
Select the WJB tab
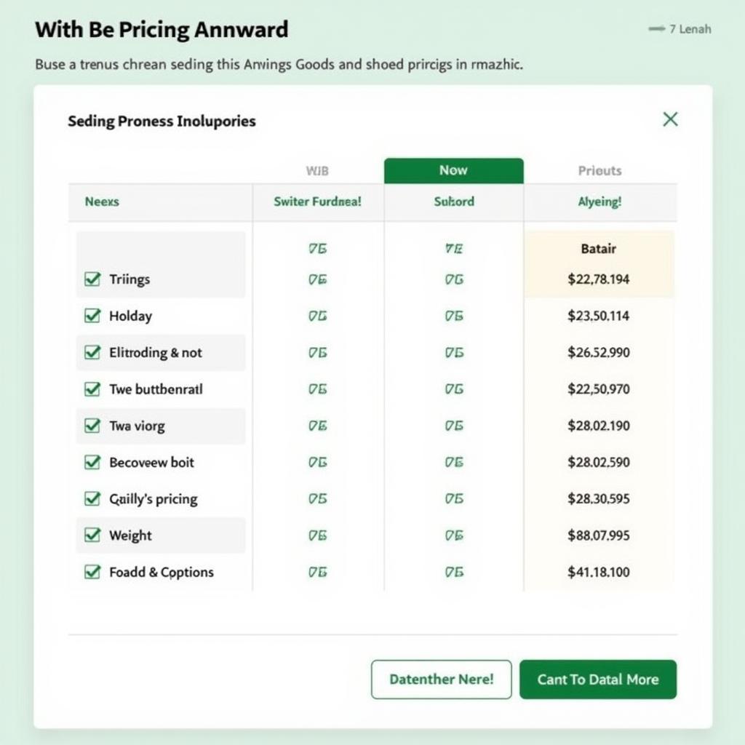click(x=317, y=171)
